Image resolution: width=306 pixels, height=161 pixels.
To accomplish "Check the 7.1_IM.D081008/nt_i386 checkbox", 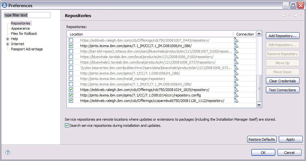I will point(71,84).
